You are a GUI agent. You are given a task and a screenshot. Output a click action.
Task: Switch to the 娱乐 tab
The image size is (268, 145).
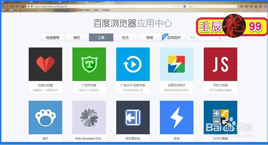tap(77, 38)
